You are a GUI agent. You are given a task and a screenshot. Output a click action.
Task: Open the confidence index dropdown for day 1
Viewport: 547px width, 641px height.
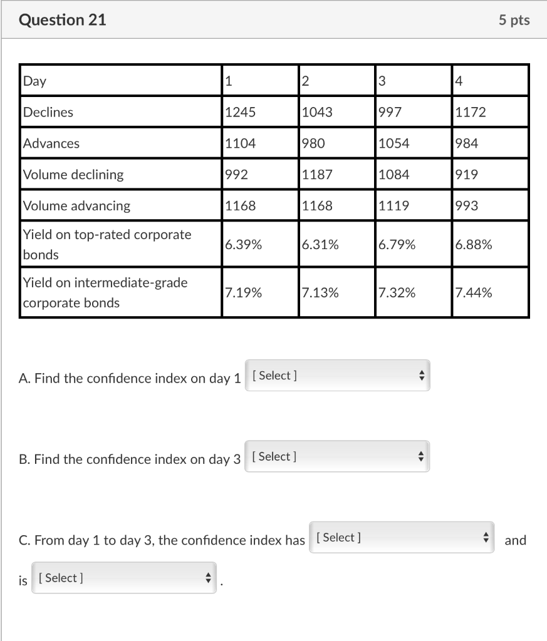[337, 375]
